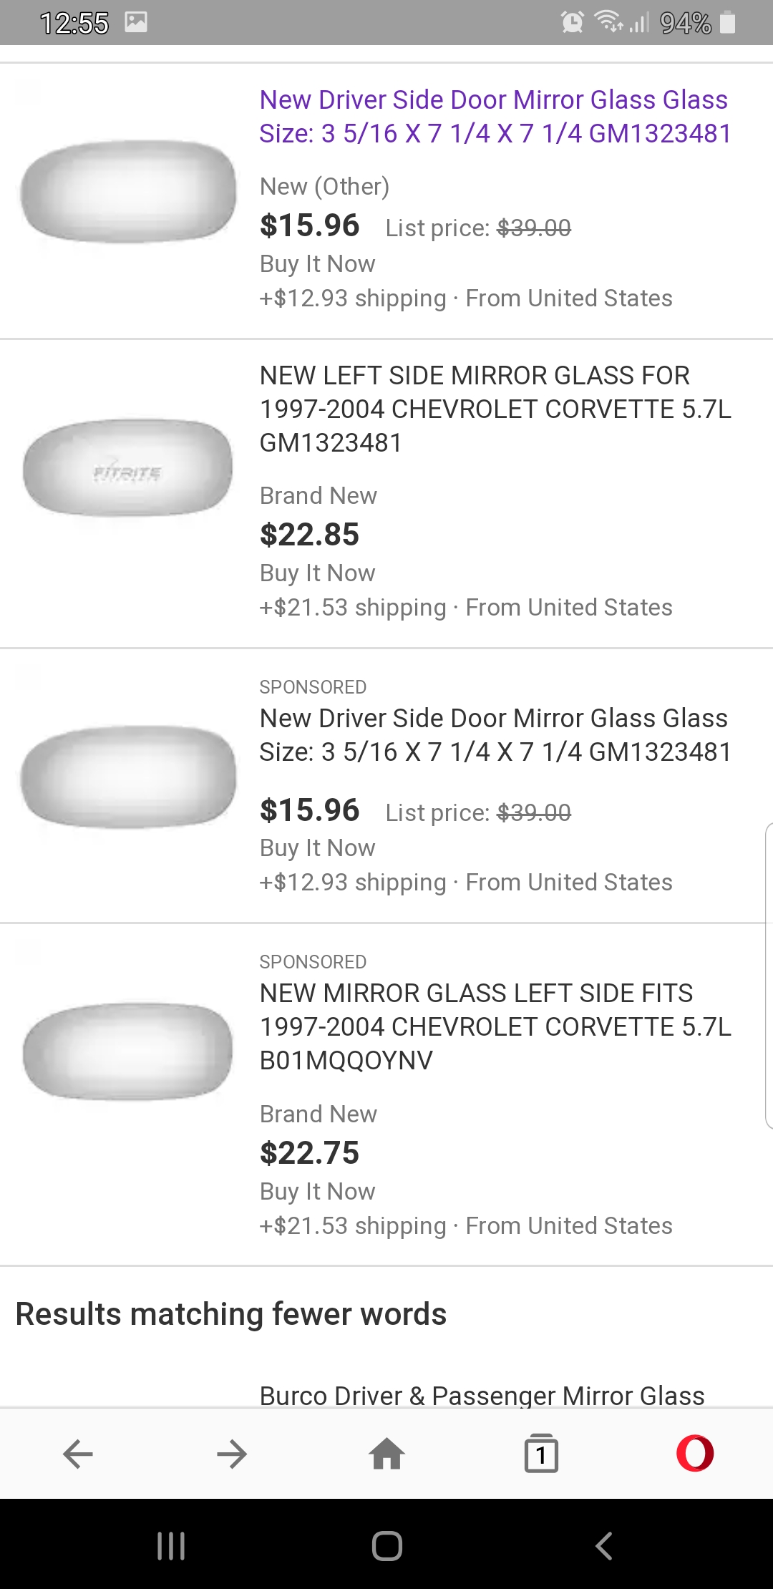
Task: Open the sponsored $15.96 Driver Side Mirror listing
Action: coord(495,735)
